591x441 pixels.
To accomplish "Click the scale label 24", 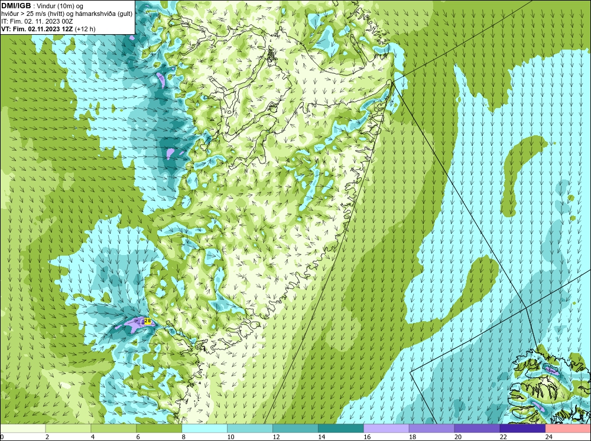I will (x=549, y=437).
